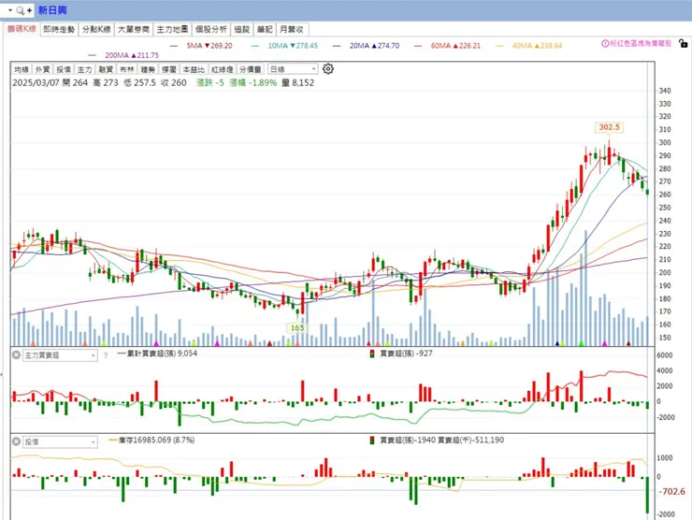
Task: Toggle the 主力 overlay button
Action: (85, 69)
